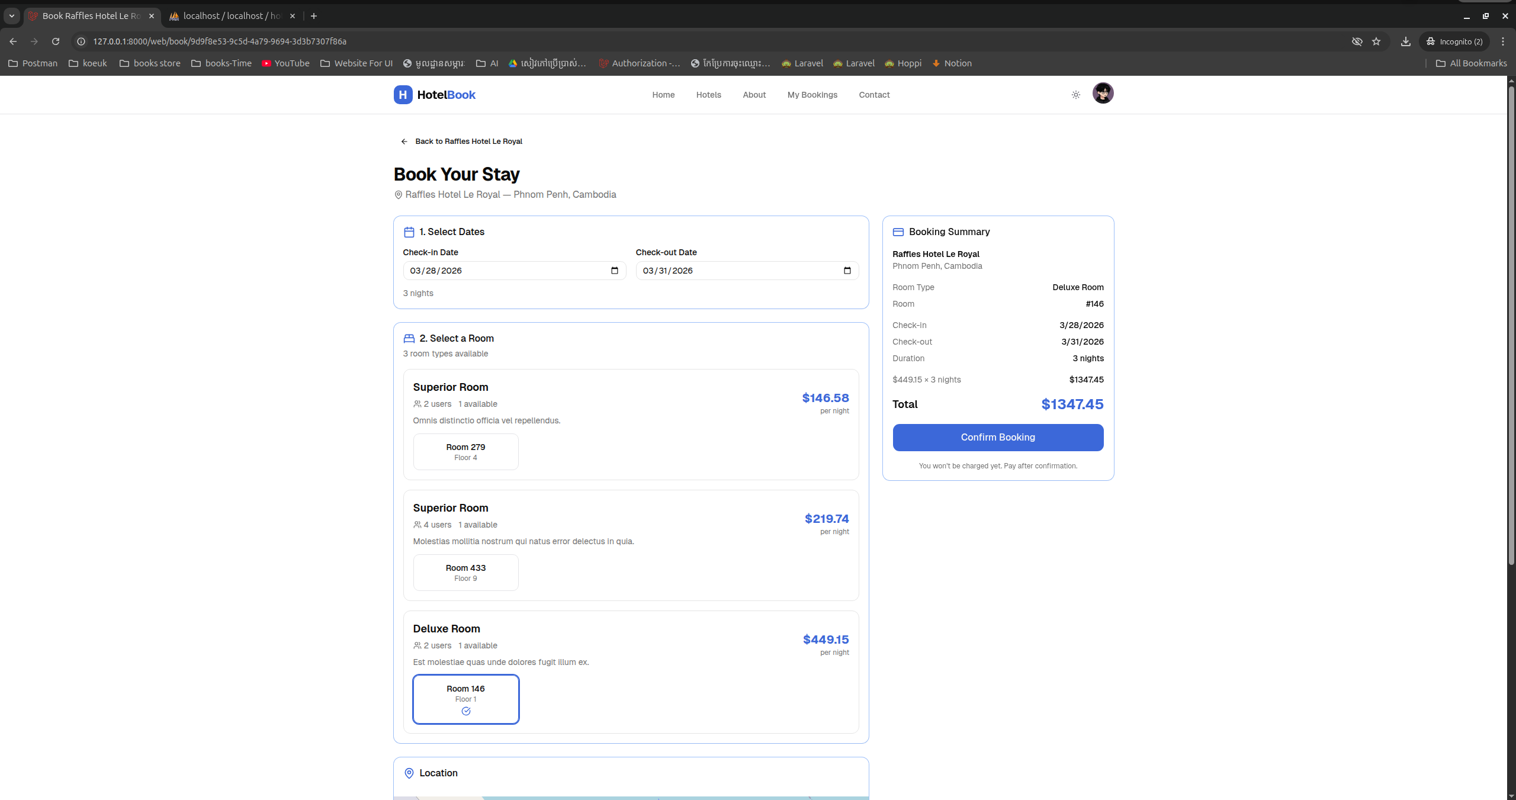This screenshot has height=800, width=1516.
Task: Click the page vertical scrollbar
Action: pos(1511,326)
